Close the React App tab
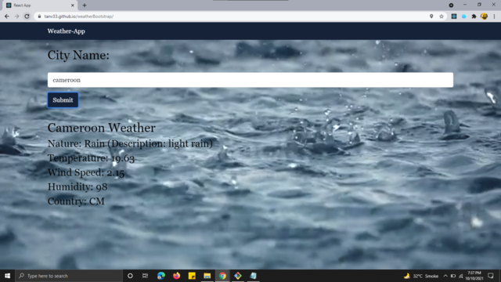The width and height of the screenshot is (501, 282). pos(73,5)
